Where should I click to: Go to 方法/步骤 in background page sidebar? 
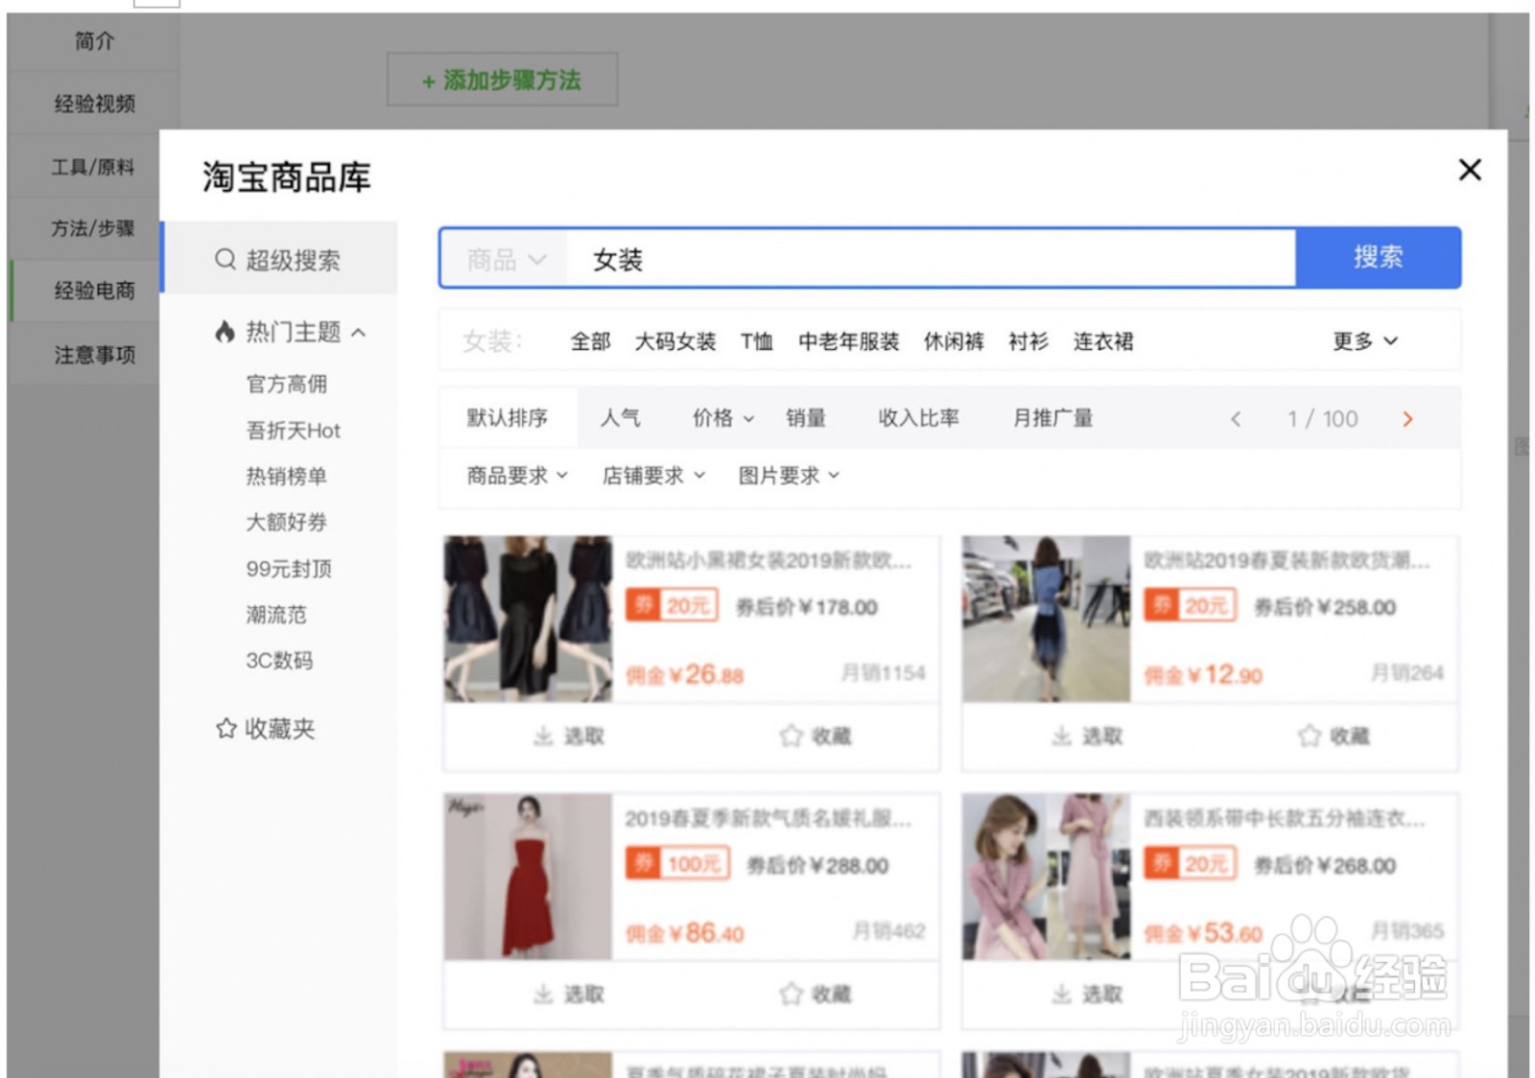tap(93, 228)
